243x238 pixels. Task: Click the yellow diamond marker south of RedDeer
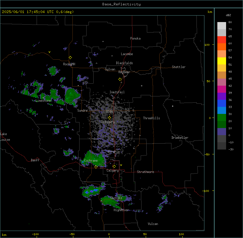click(x=120, y=79)
